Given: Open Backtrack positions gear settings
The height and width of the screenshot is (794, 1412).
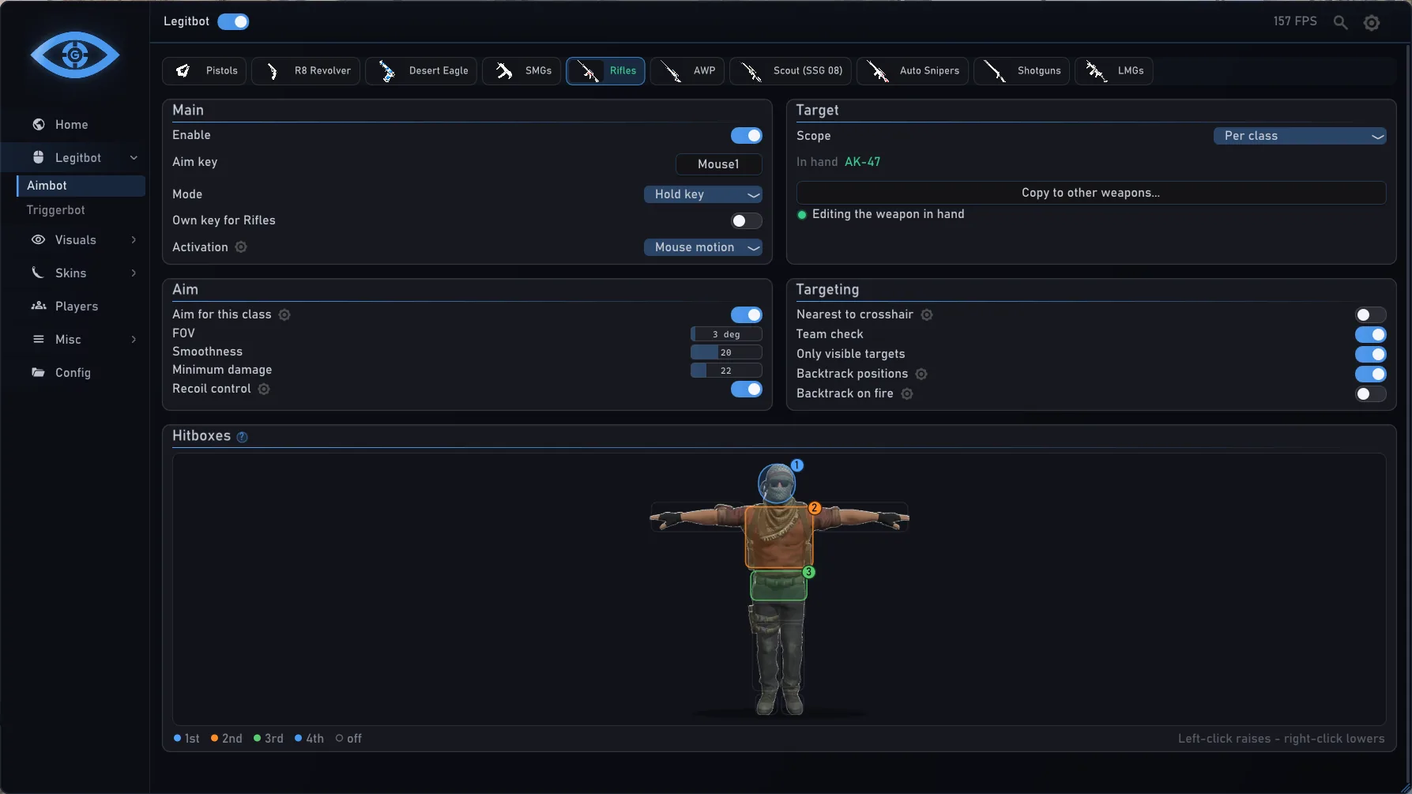Looking at the screenshot, I should (x=921, y=374).
